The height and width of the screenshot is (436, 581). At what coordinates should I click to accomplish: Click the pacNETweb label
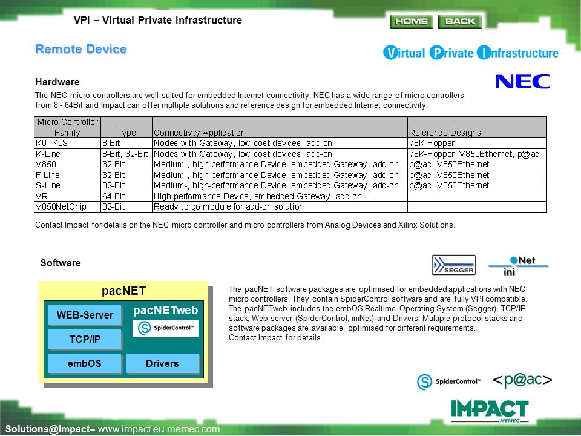tap(165, 310)
